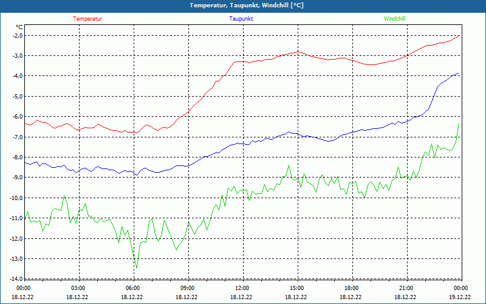
Task: Click the '18:00' time axis label
Action: pos(351,288)
